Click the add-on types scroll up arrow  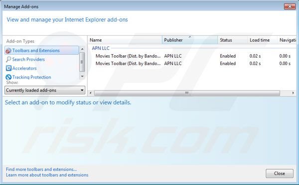82,49
